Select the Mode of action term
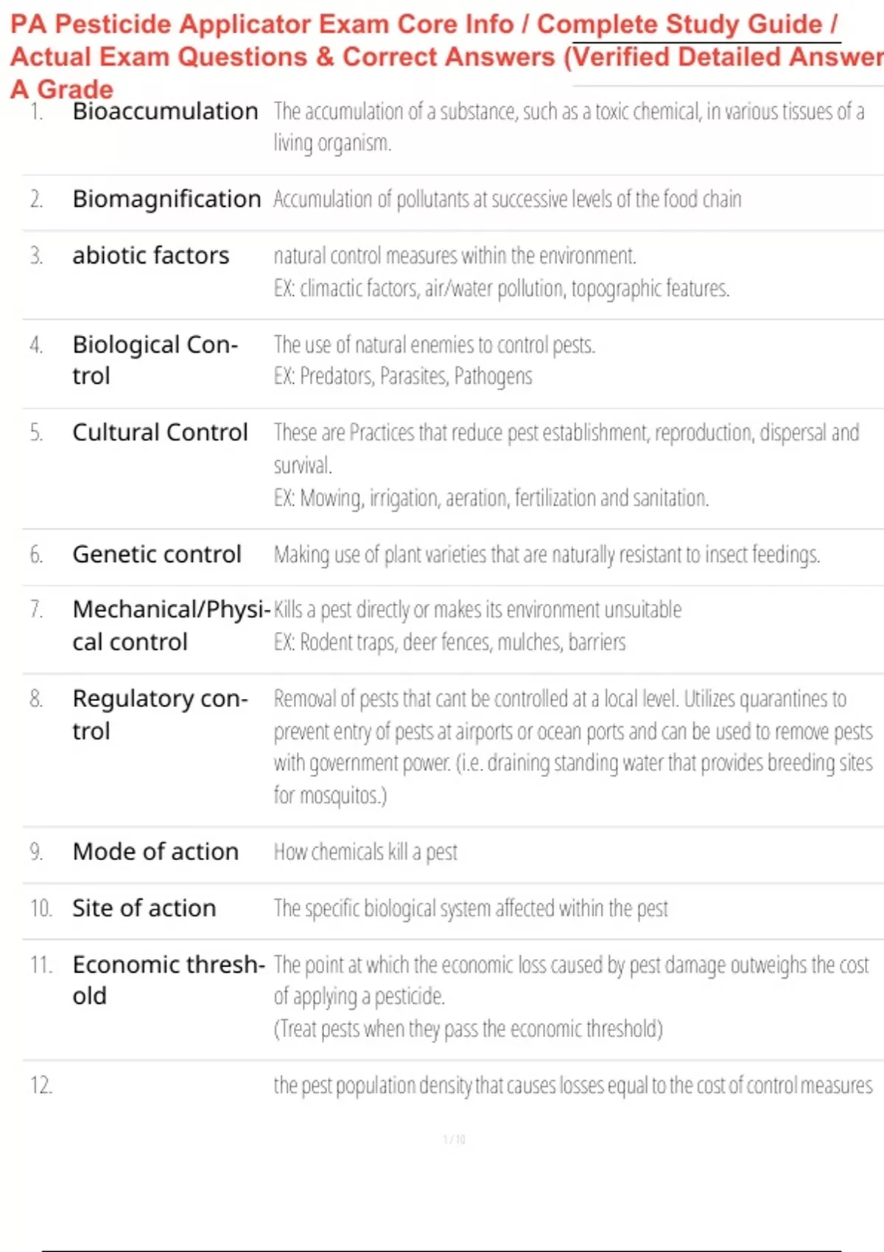The width and height of the screenshot is (884, 1252). (x=155, y=851)
